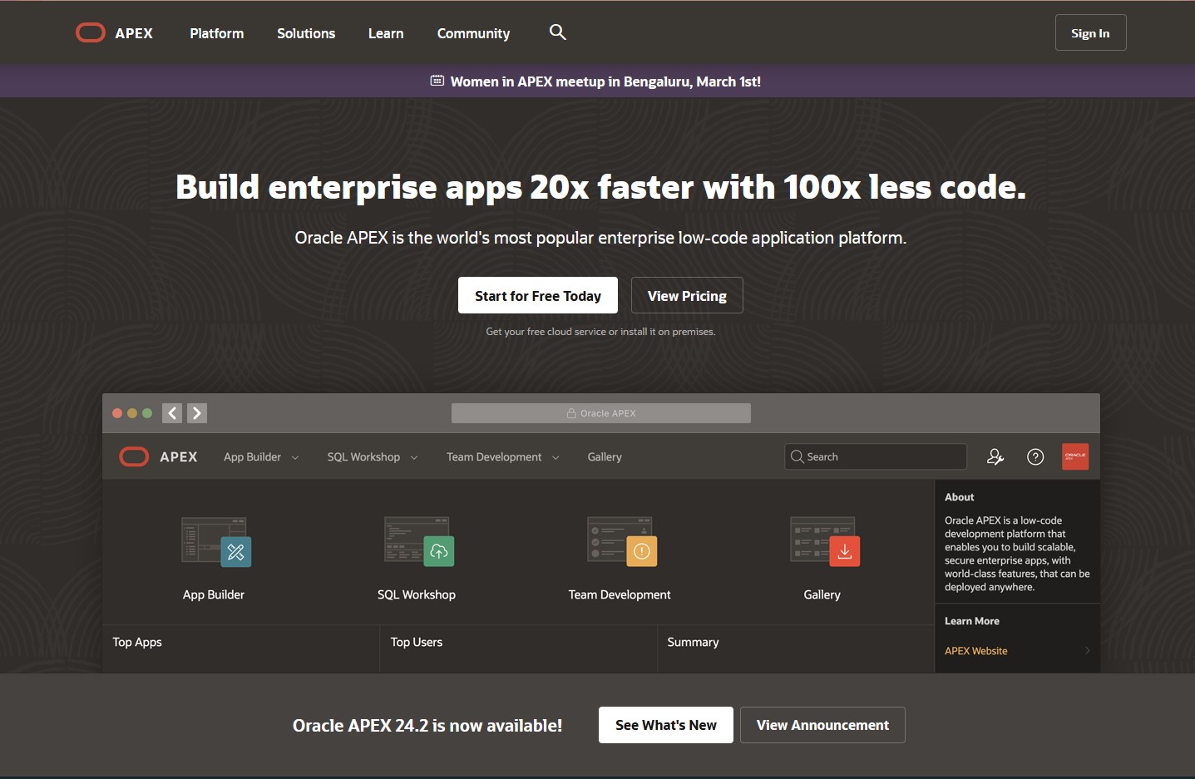Click the yellow dot in mock browser window

132,413
